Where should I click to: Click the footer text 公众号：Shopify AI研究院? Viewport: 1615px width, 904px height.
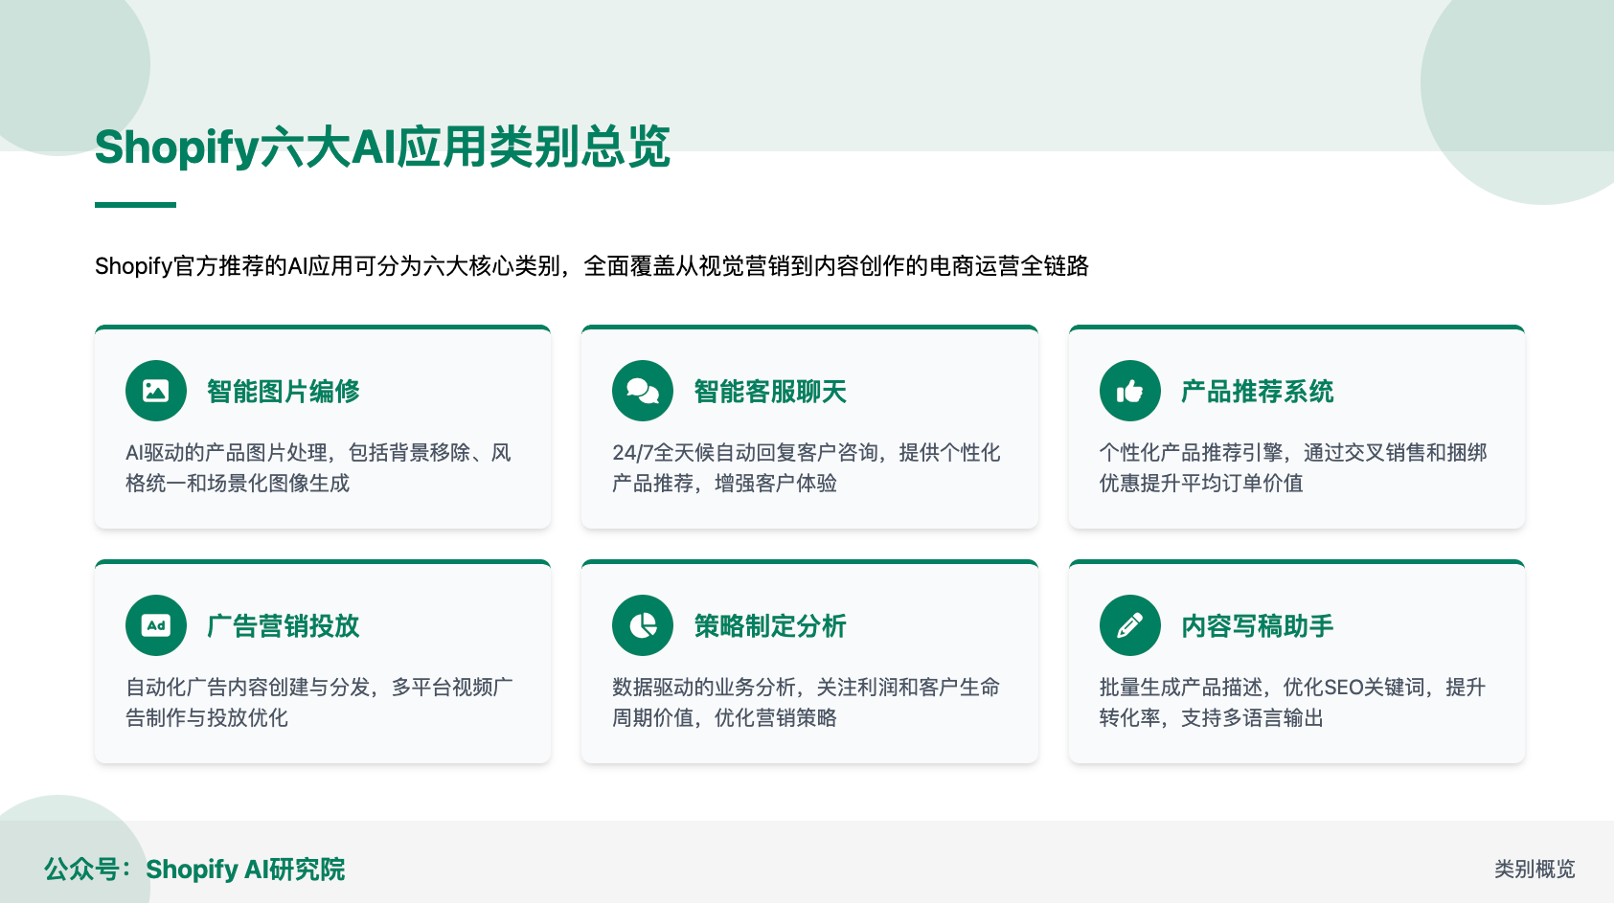194,869
